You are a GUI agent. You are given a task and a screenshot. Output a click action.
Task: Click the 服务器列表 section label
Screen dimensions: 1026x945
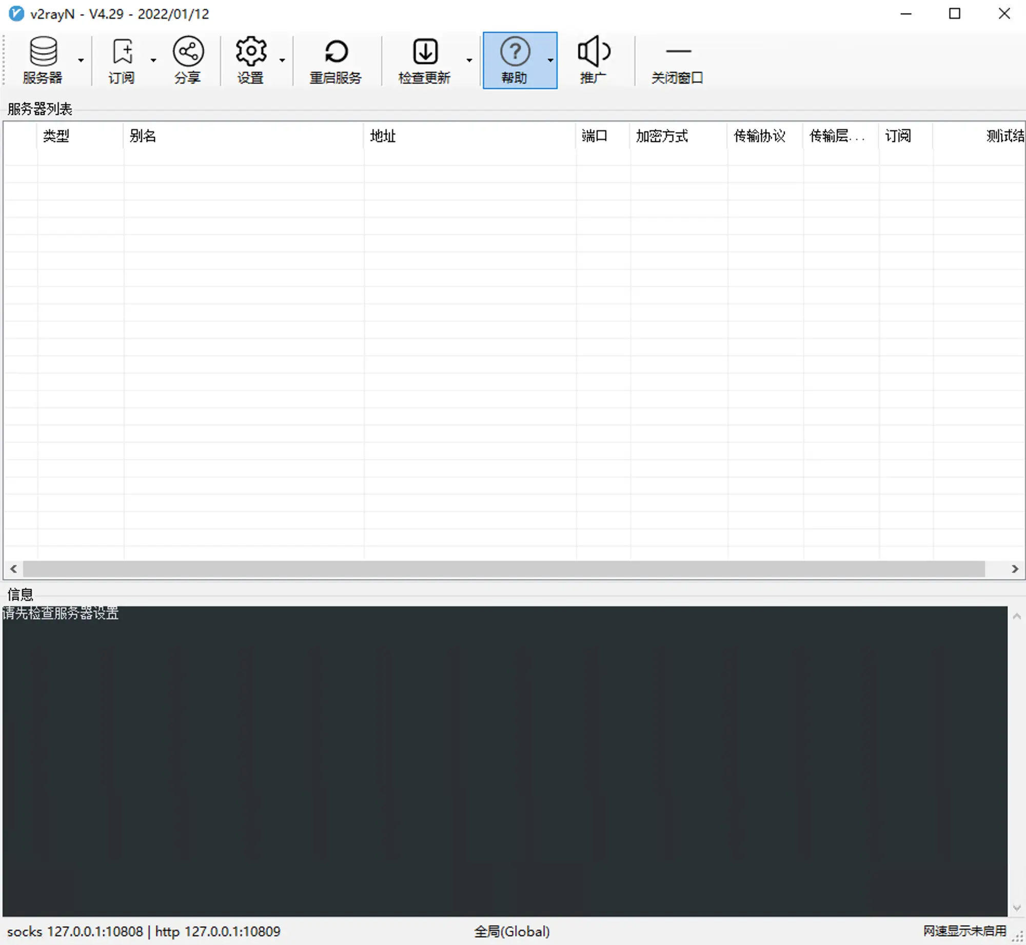coord(40,109)
